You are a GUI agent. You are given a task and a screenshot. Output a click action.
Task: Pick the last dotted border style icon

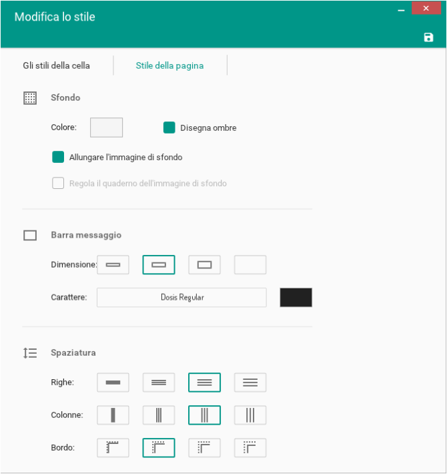(x=250, y=448)
